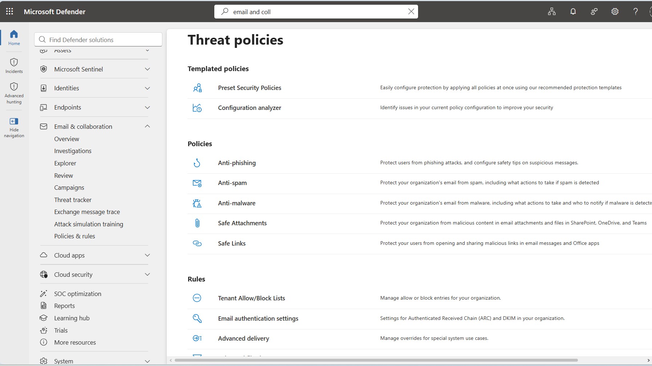Open Anti-malware policy link
Viewport: 652px width, 366px height.
click(x=236, y=203)
